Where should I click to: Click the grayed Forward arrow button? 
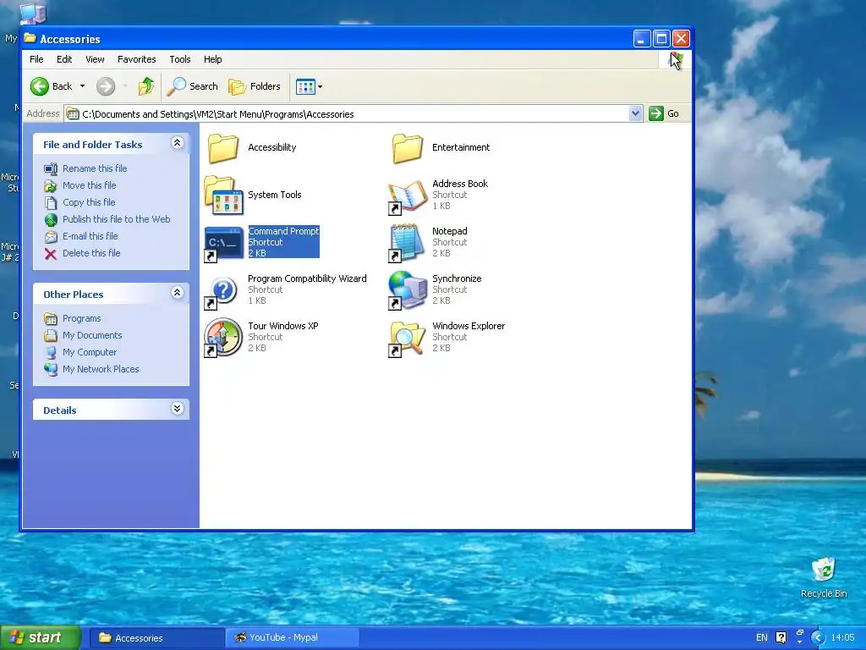(106, 86)
